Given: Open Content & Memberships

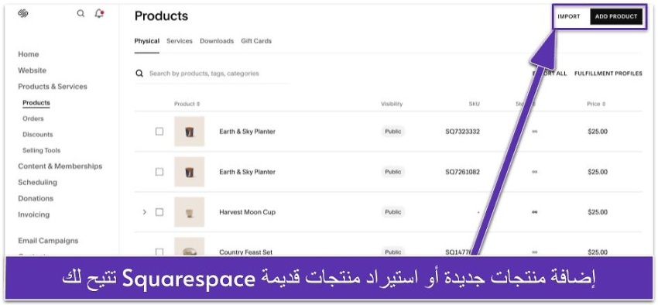Looking at the screenshot, I should coord(60,166).
